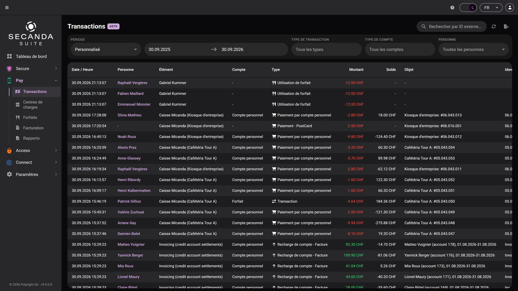518x291 pixels.
Task: Open the Tous les types dropdown
Action: tap(326, 49)
